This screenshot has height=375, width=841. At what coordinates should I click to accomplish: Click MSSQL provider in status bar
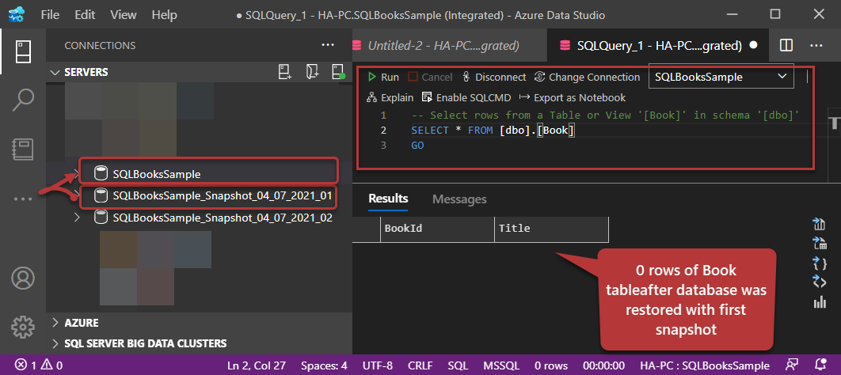click(501, 366)
